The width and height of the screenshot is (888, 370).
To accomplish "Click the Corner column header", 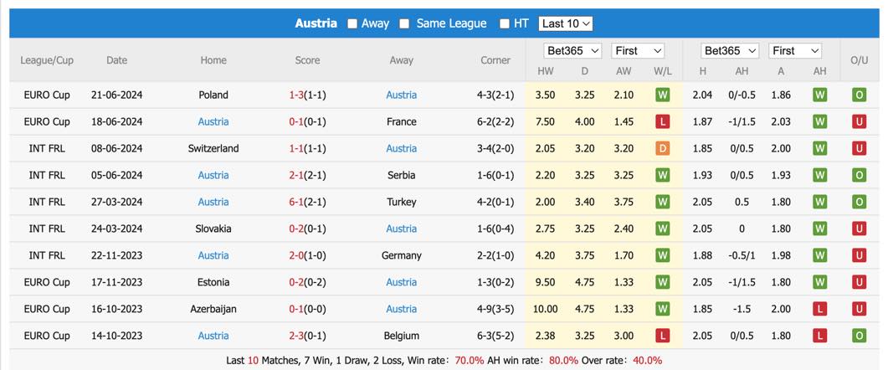I will click(495, 60).
